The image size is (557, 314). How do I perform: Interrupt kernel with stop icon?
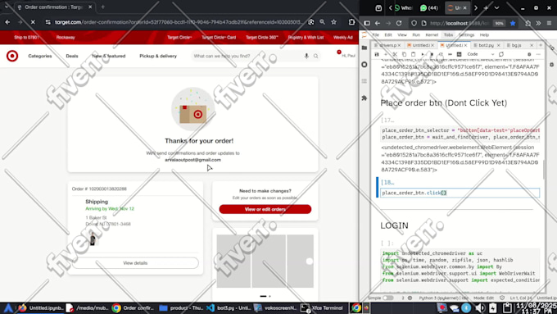[x=432, y=54]
